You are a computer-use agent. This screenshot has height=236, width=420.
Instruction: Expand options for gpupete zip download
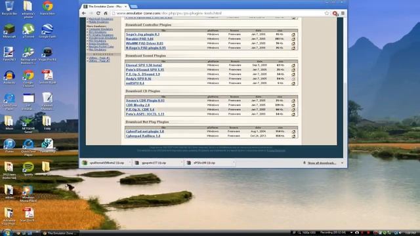pos(182,163)
